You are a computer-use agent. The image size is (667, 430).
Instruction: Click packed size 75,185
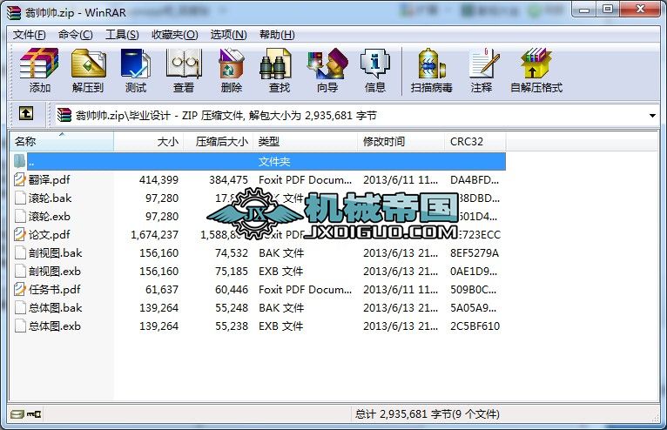[x=232, y=272]
